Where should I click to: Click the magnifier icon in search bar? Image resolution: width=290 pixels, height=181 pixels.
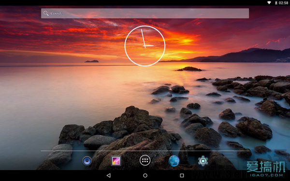[46, 14]
